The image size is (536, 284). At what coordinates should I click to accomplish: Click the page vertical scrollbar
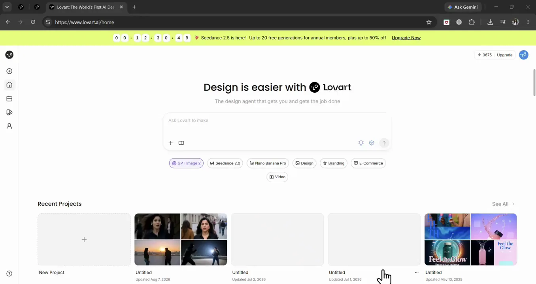[534, 83]
